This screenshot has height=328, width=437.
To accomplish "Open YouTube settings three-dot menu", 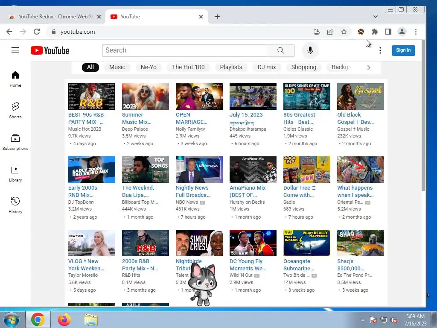I will click(380, 50).
